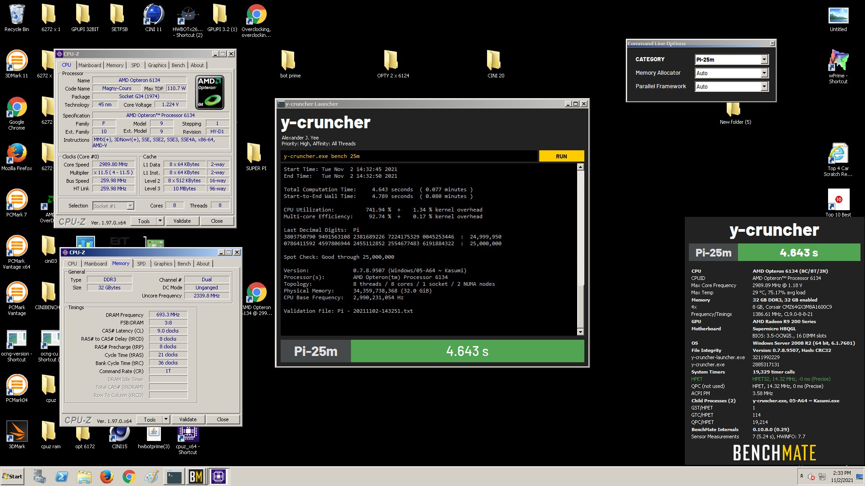Click the Pi-25m 4.643 s result bar in launcher
Screen dimensions: 865x486
click(432, 351)
